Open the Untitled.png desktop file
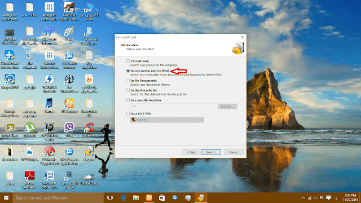The image size is (361, 203). pos(89,179)
